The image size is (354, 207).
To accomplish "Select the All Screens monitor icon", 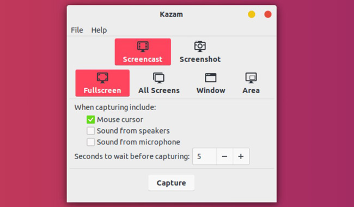I will pyautogui.click(x=158, y=78).
